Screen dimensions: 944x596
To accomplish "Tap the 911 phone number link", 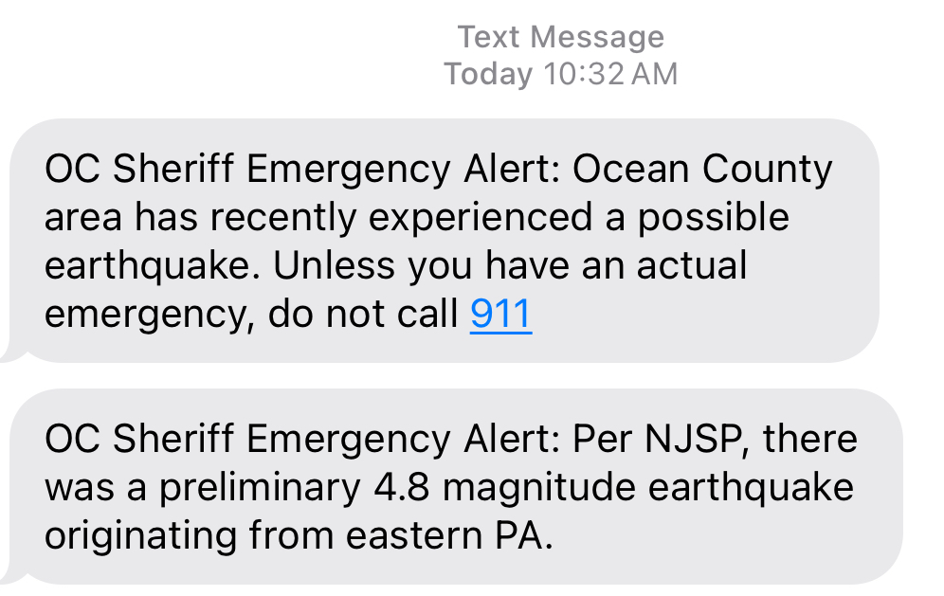I will [500, 315].
